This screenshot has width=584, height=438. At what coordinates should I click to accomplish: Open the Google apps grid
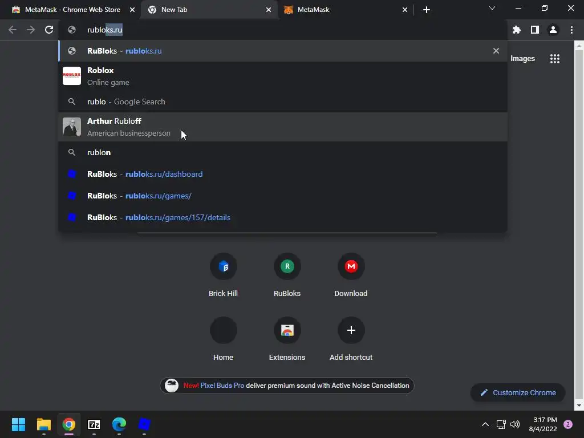pos(555,59)
